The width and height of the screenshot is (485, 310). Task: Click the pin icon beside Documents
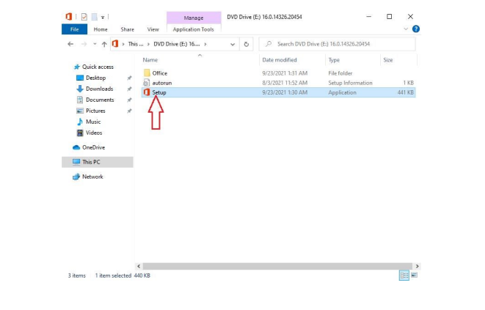pyautogui.click(x=129, y=100)
